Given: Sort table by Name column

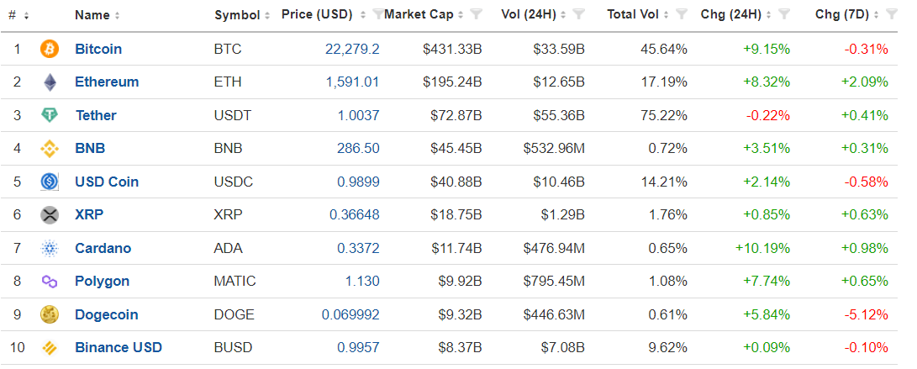Looking at the screenshot, I should 92,15.
